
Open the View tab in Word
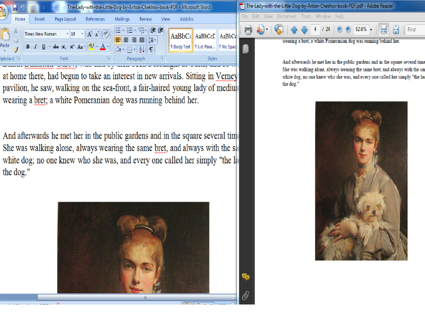[x=165, y=19]
